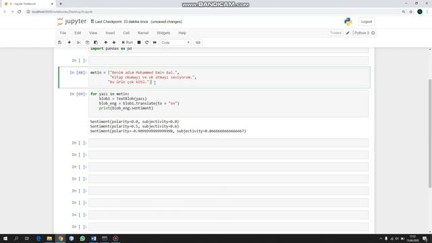Interrupt the kernel with stop icon

139,43
